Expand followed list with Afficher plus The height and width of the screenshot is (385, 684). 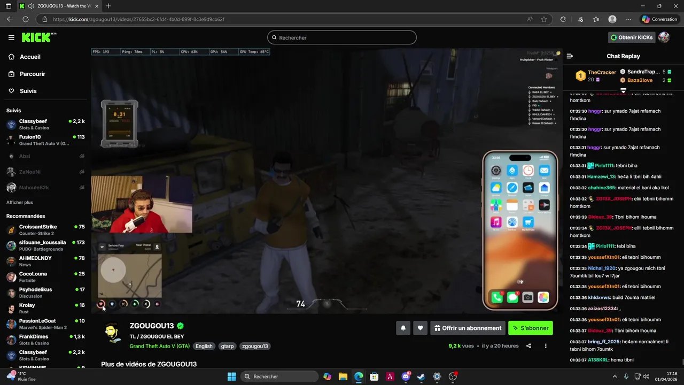click(19, 203)
